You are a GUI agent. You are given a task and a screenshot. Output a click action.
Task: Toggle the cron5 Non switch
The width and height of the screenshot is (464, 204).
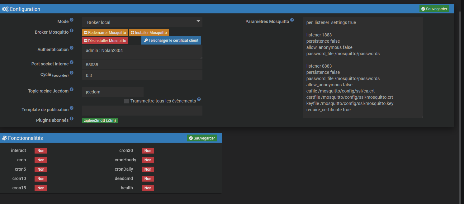pyautogui.click(x=41, y=169)
